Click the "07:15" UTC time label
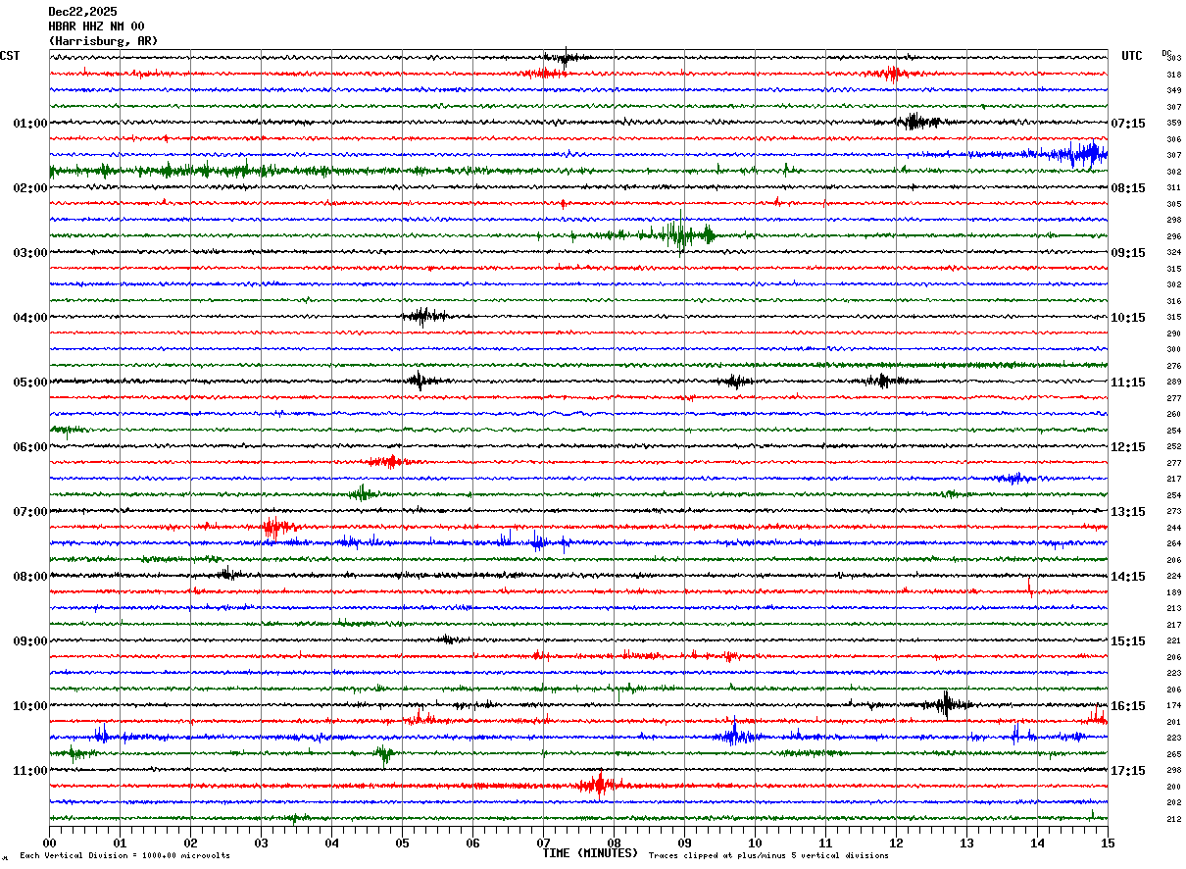 tap(1129, 124)
